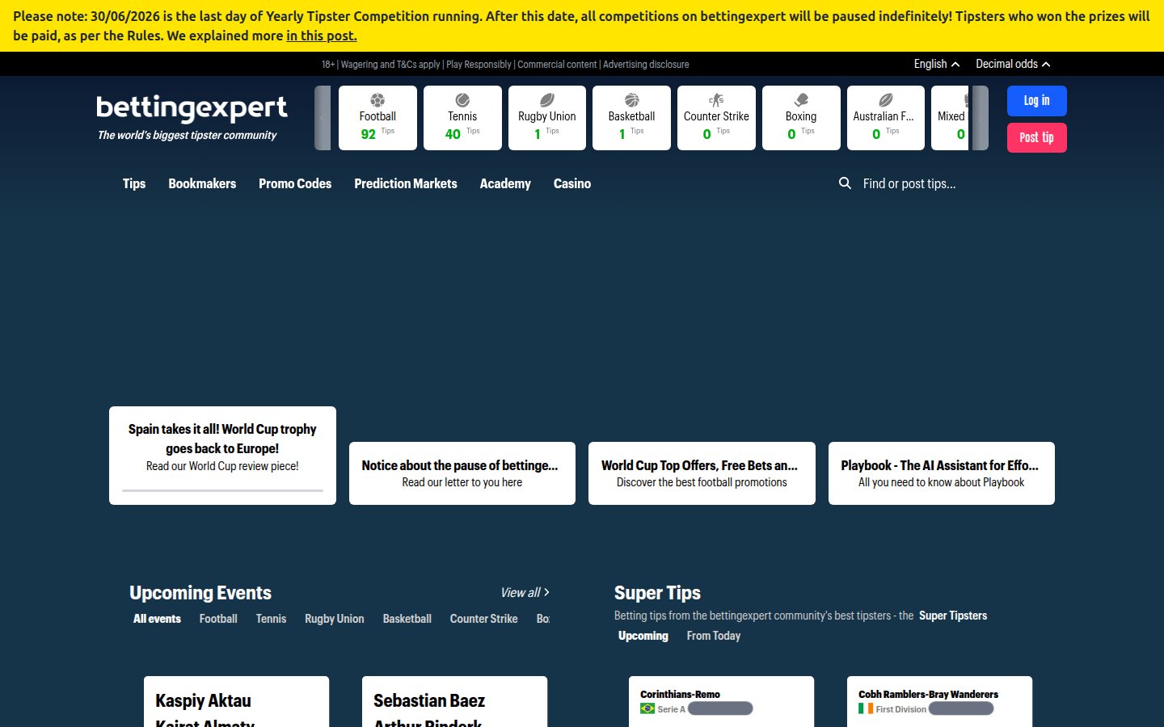Screen dimensions: 1164x727
Task: Click the search magnifier icon
Action: (x=845, y=183)
